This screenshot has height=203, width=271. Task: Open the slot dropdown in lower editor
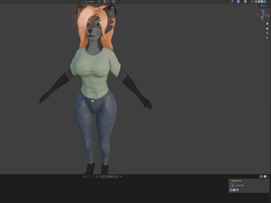(x=88, y=176)
